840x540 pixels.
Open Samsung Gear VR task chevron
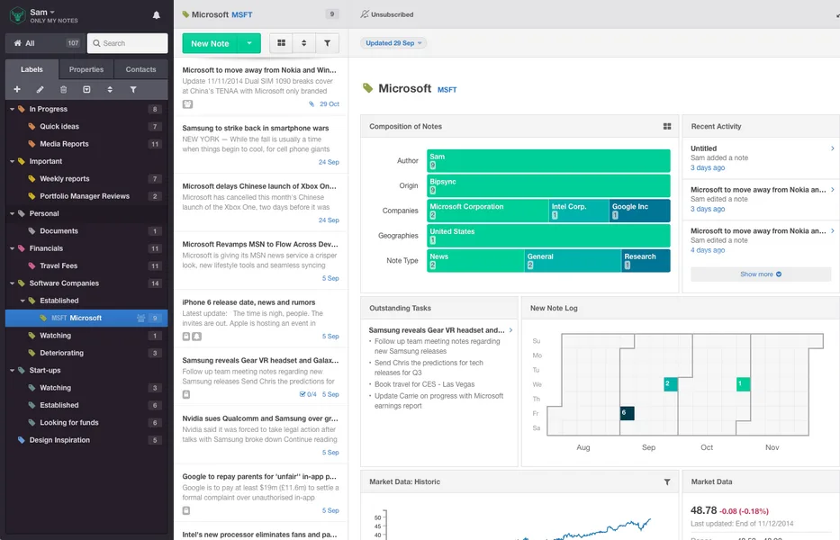(510, 330)
